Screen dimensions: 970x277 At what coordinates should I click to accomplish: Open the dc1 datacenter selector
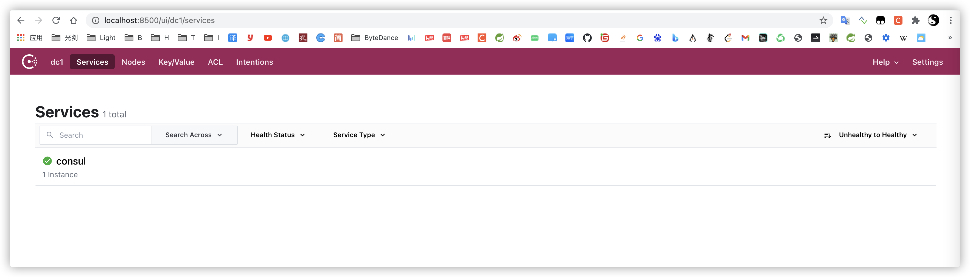[x=57, y=62]
